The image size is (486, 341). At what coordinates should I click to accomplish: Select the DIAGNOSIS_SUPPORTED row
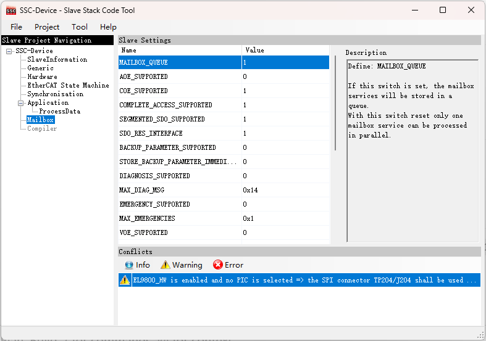(x=224, y=176)
